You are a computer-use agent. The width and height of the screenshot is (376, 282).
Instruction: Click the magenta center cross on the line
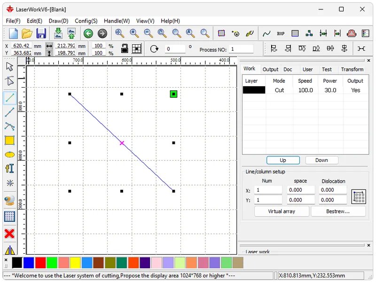(x=122, y=143)
